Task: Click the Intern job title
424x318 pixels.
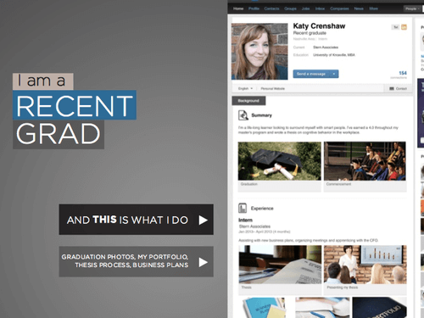Action: coord(245,220)
